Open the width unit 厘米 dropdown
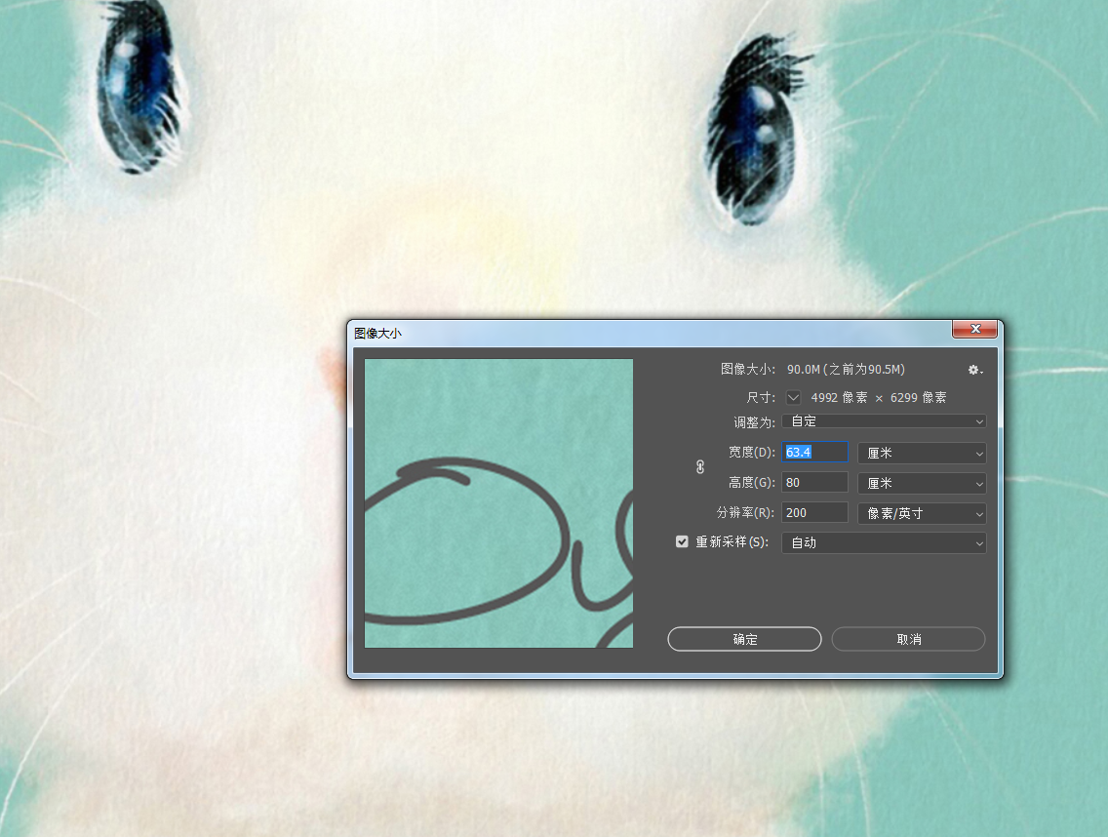This screenshot has height=837, width=1108. click(x=922, y=454)
